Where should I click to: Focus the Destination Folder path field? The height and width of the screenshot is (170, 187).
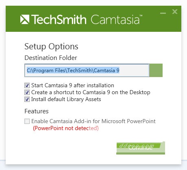[87, 71]
